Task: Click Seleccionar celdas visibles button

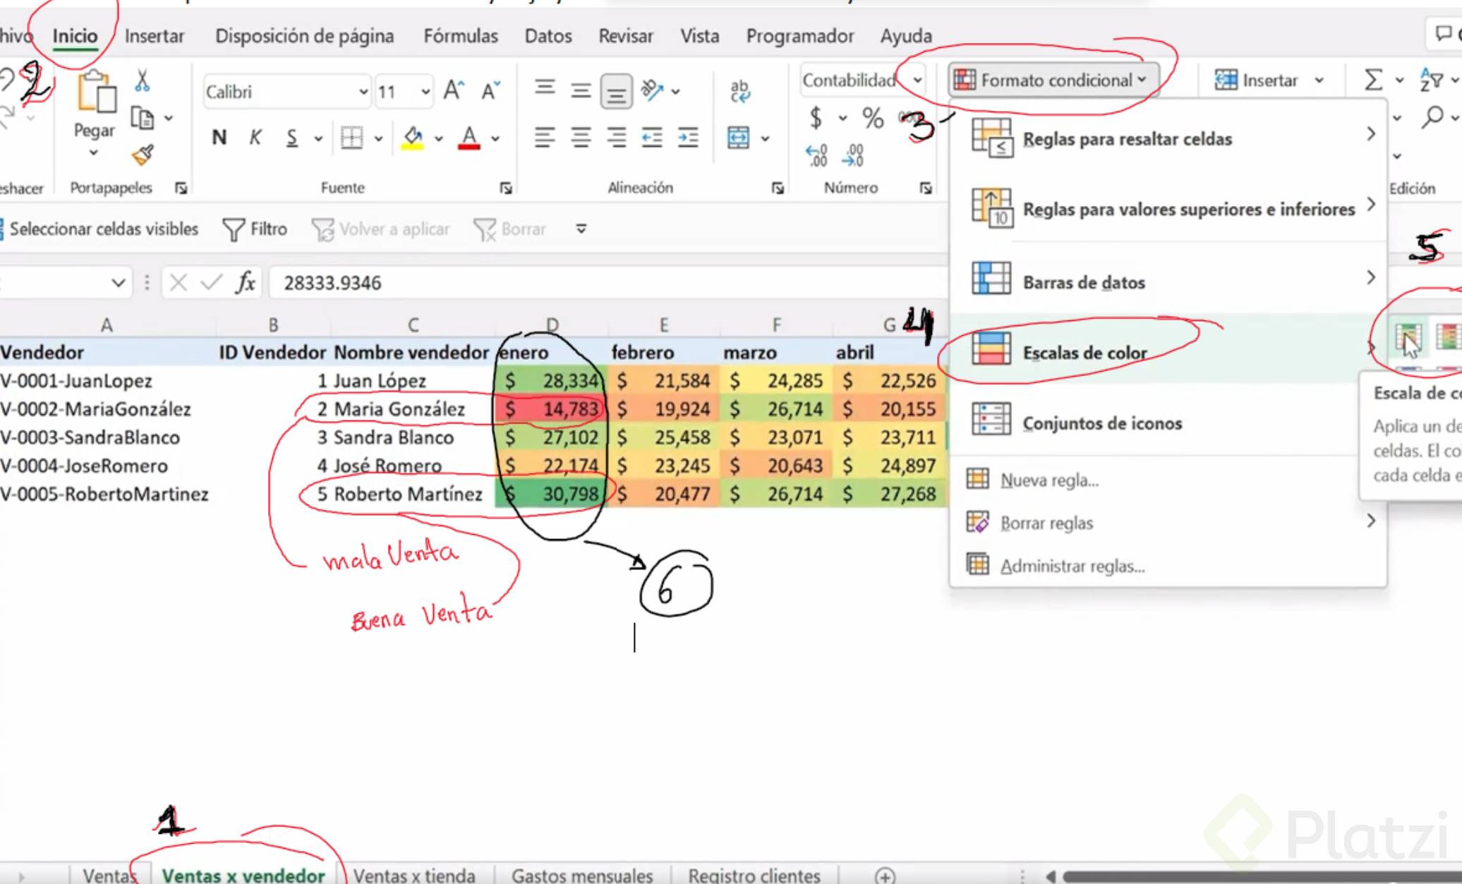Action: [x=103, y=229]
